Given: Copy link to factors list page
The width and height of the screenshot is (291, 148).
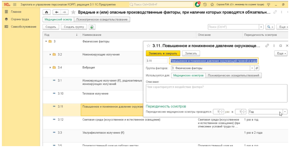Looking at the screenshot, I should pyautogui.click(x=275, y=12).
